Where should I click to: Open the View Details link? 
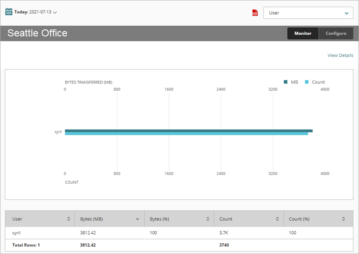[x=340, y=55]
